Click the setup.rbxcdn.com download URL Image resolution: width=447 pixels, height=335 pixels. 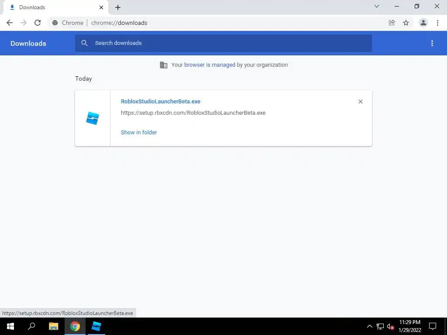coord(193,113)
